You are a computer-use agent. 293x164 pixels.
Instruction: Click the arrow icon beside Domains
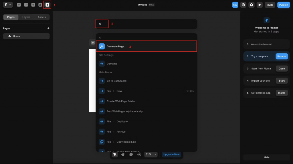click(x=102, y=64)
